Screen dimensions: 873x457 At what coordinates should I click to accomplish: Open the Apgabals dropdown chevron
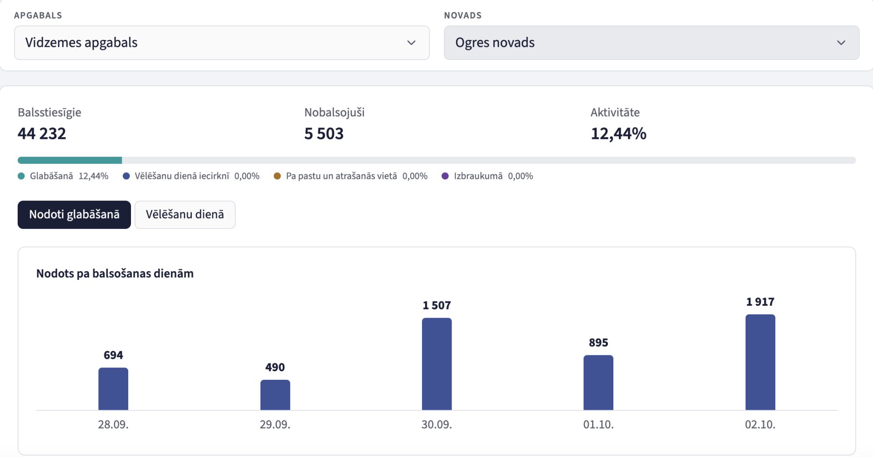(x=411, y=43)
